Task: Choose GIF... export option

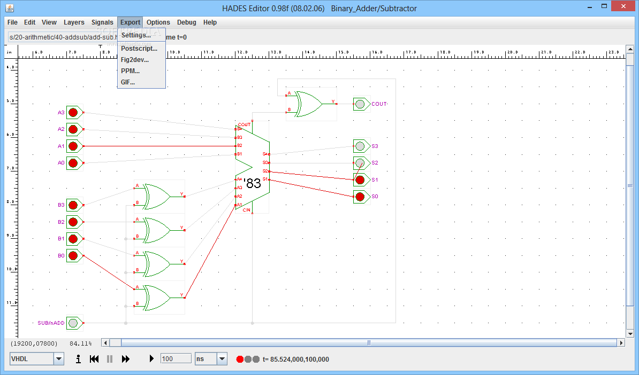Action: pos(141,82)
